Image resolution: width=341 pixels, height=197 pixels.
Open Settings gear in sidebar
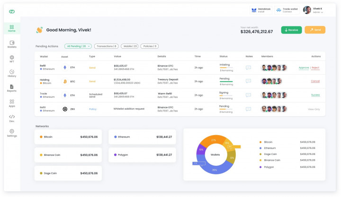point(12,133)
